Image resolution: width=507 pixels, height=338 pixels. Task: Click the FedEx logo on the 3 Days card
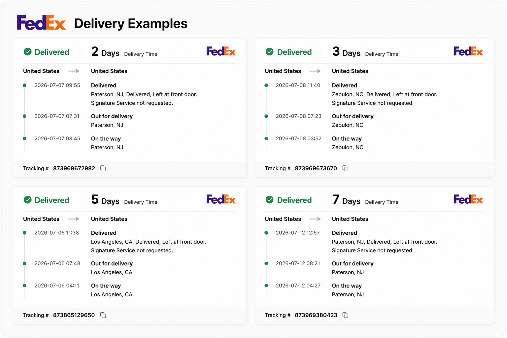(468, 51)
